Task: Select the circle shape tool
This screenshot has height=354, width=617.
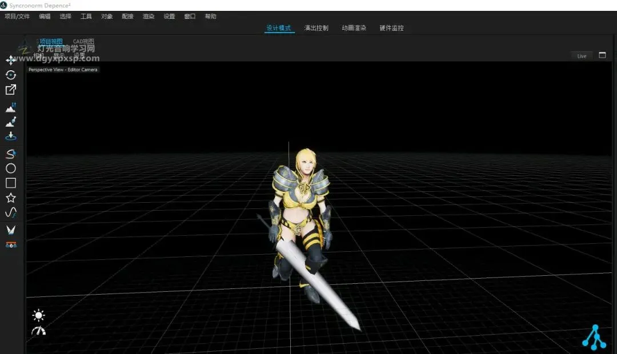Action: 11,168
